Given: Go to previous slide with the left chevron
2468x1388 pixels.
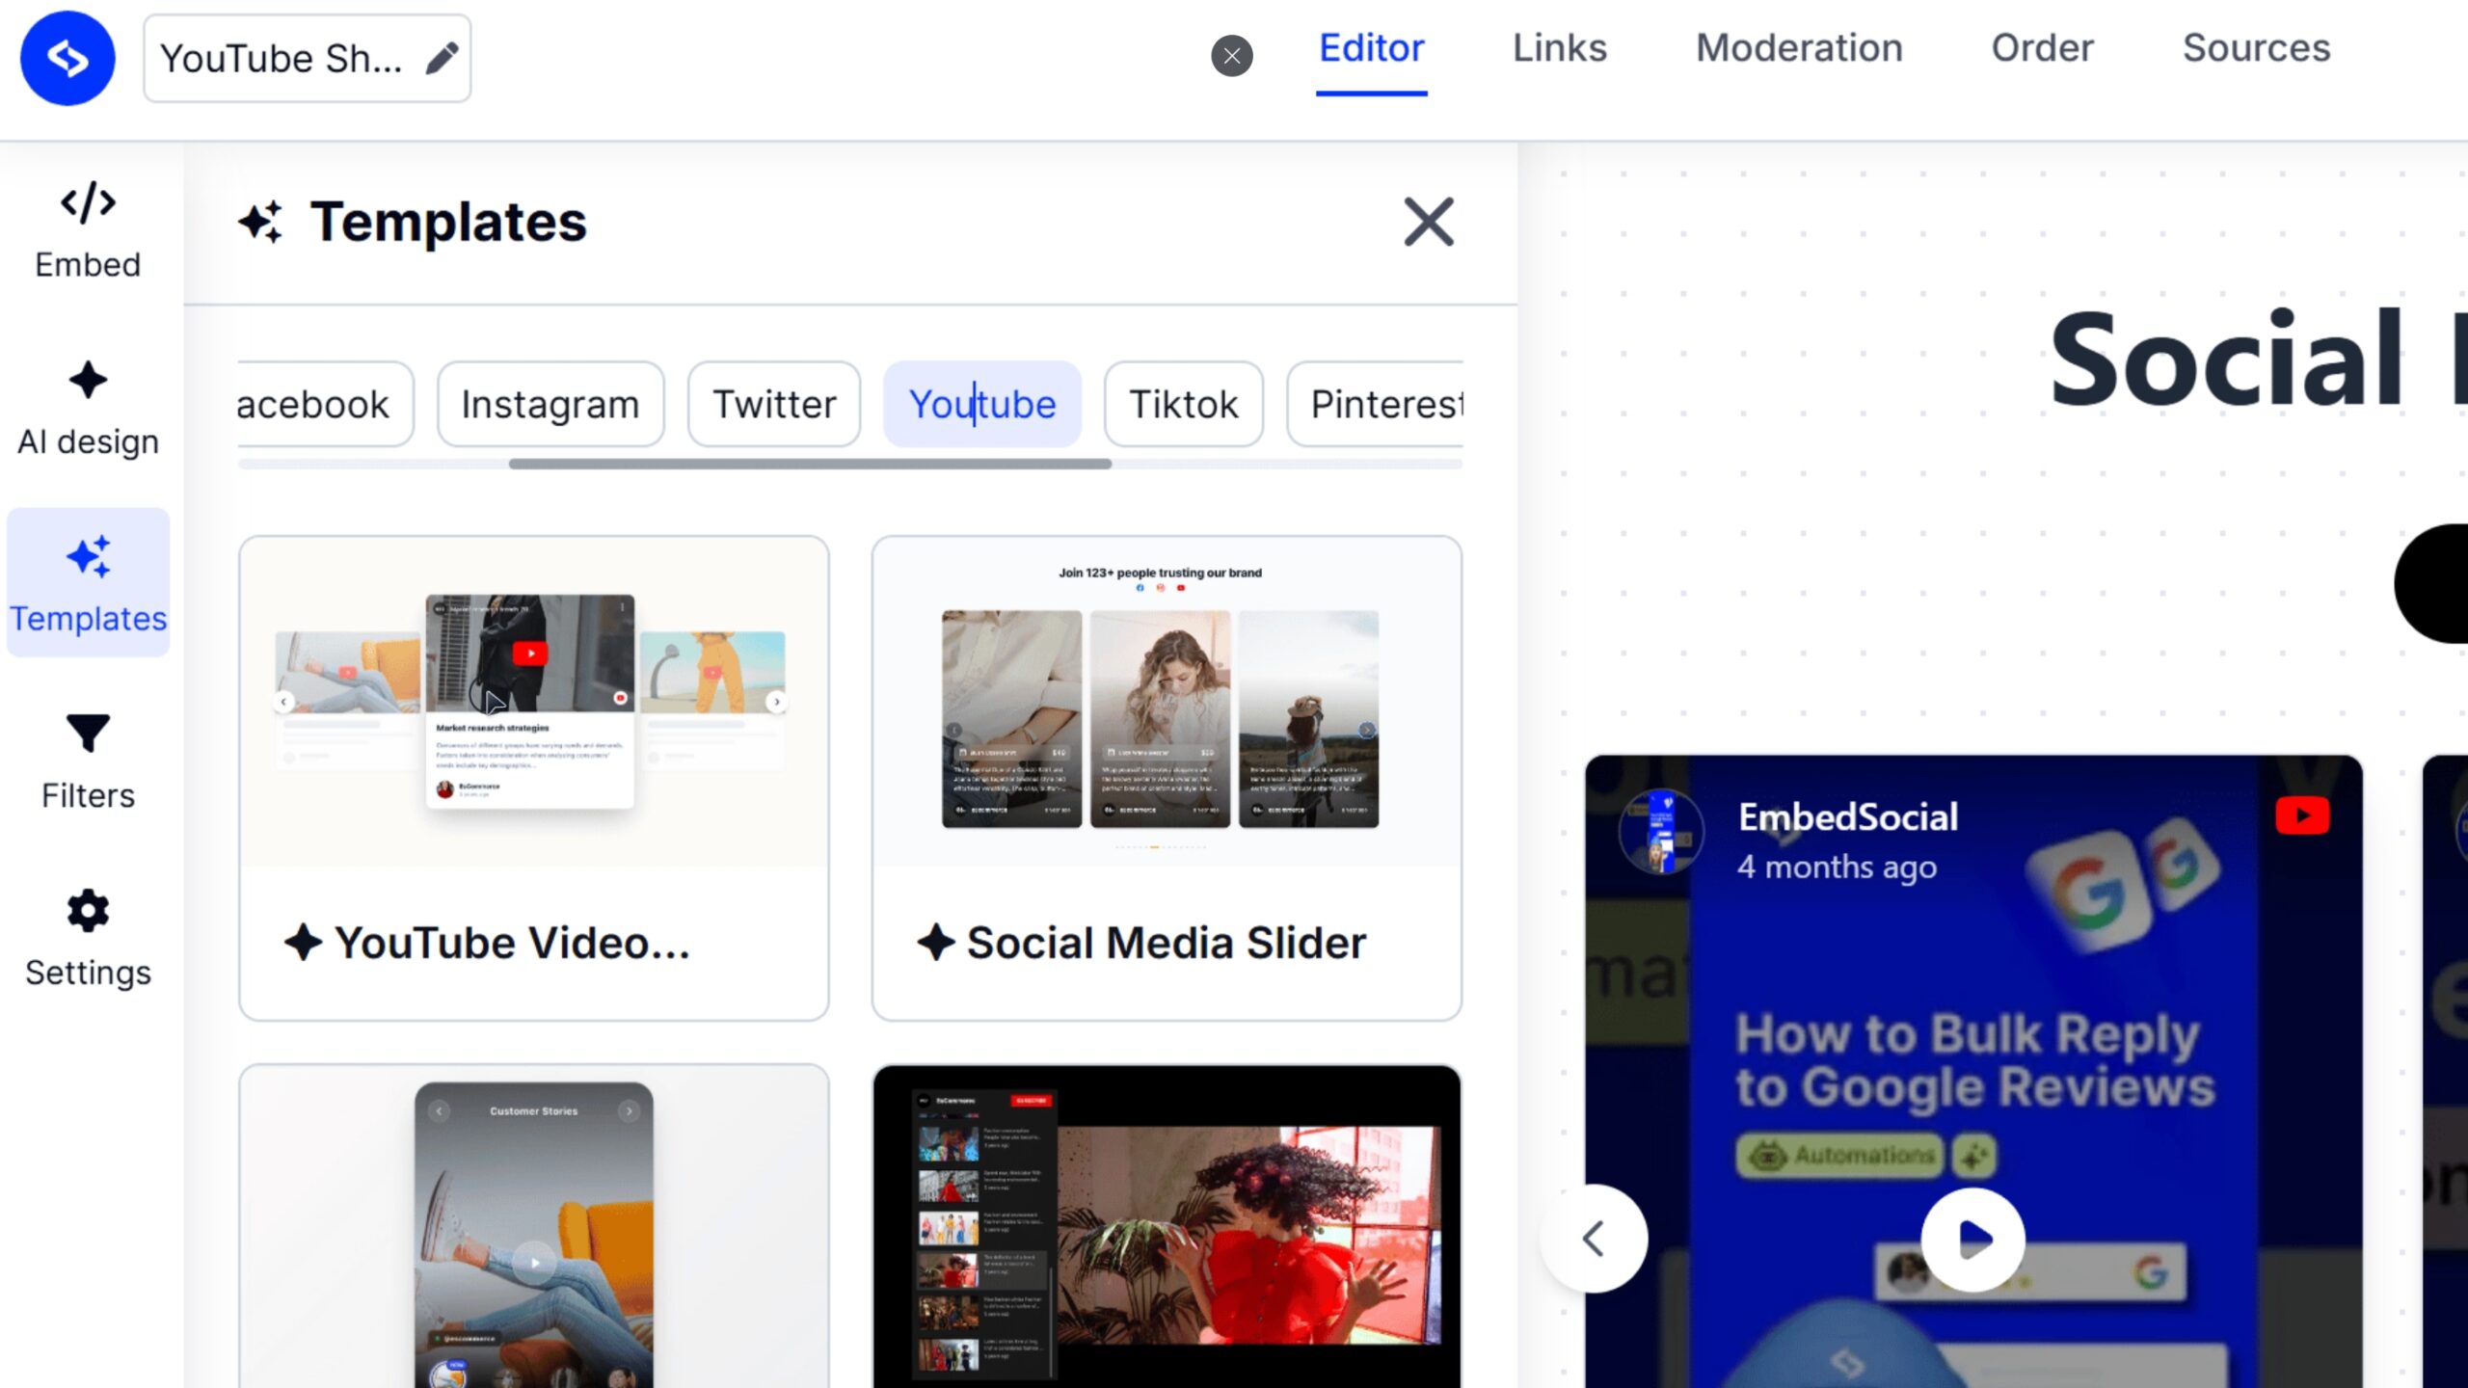Looking at the screenshot, I should click(x=1594, y=1239).
